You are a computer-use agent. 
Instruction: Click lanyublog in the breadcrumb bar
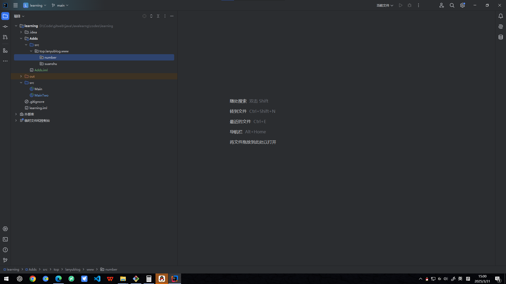(73, 270)
